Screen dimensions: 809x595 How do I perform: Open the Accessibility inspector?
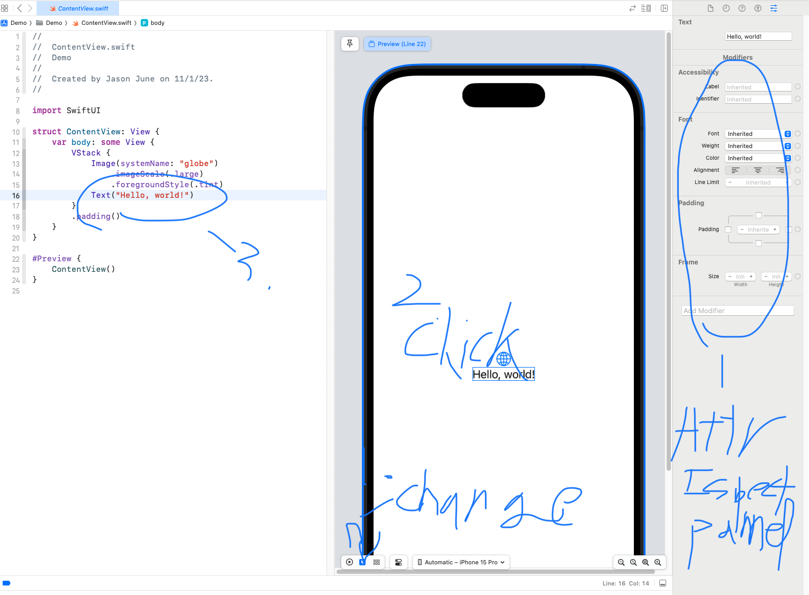(x=758, y=8)
